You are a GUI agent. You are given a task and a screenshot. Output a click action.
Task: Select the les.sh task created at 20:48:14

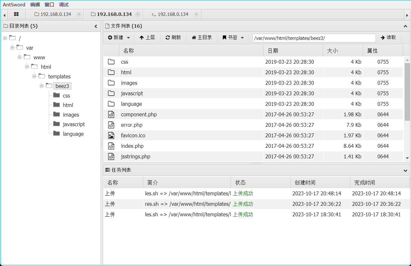tap(257, 193)
